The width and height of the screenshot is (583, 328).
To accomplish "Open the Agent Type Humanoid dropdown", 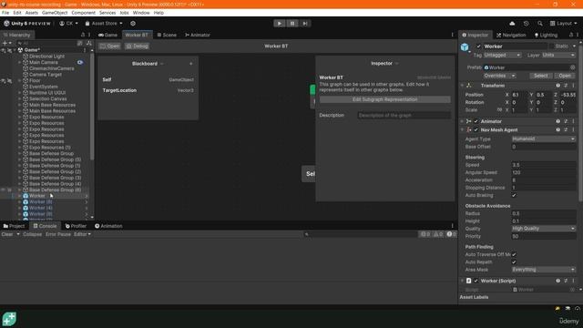I will [x=544, y=138].
